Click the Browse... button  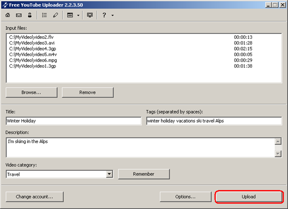point(31,92)
